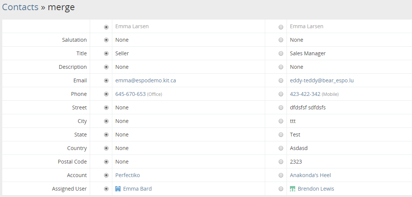The image size is (412, 197).
Task: Select the Seller title radio button
Action: 106,53
